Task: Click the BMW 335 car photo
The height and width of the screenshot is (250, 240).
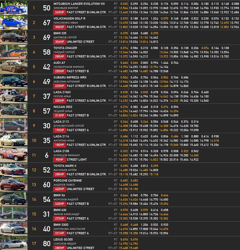Action: coord(14,37)
